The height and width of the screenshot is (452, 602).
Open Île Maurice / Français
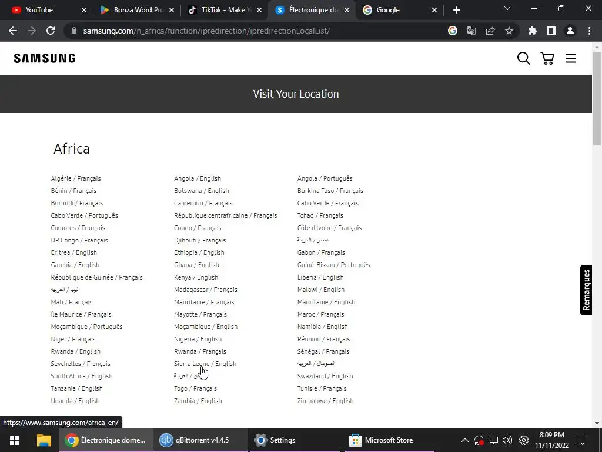click(81, 314)
